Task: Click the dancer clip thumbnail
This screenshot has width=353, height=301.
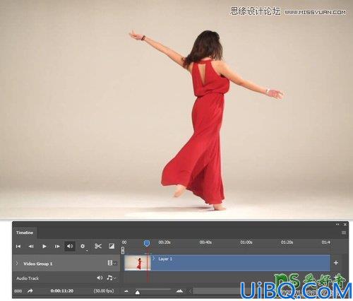Action: [138, 263]
